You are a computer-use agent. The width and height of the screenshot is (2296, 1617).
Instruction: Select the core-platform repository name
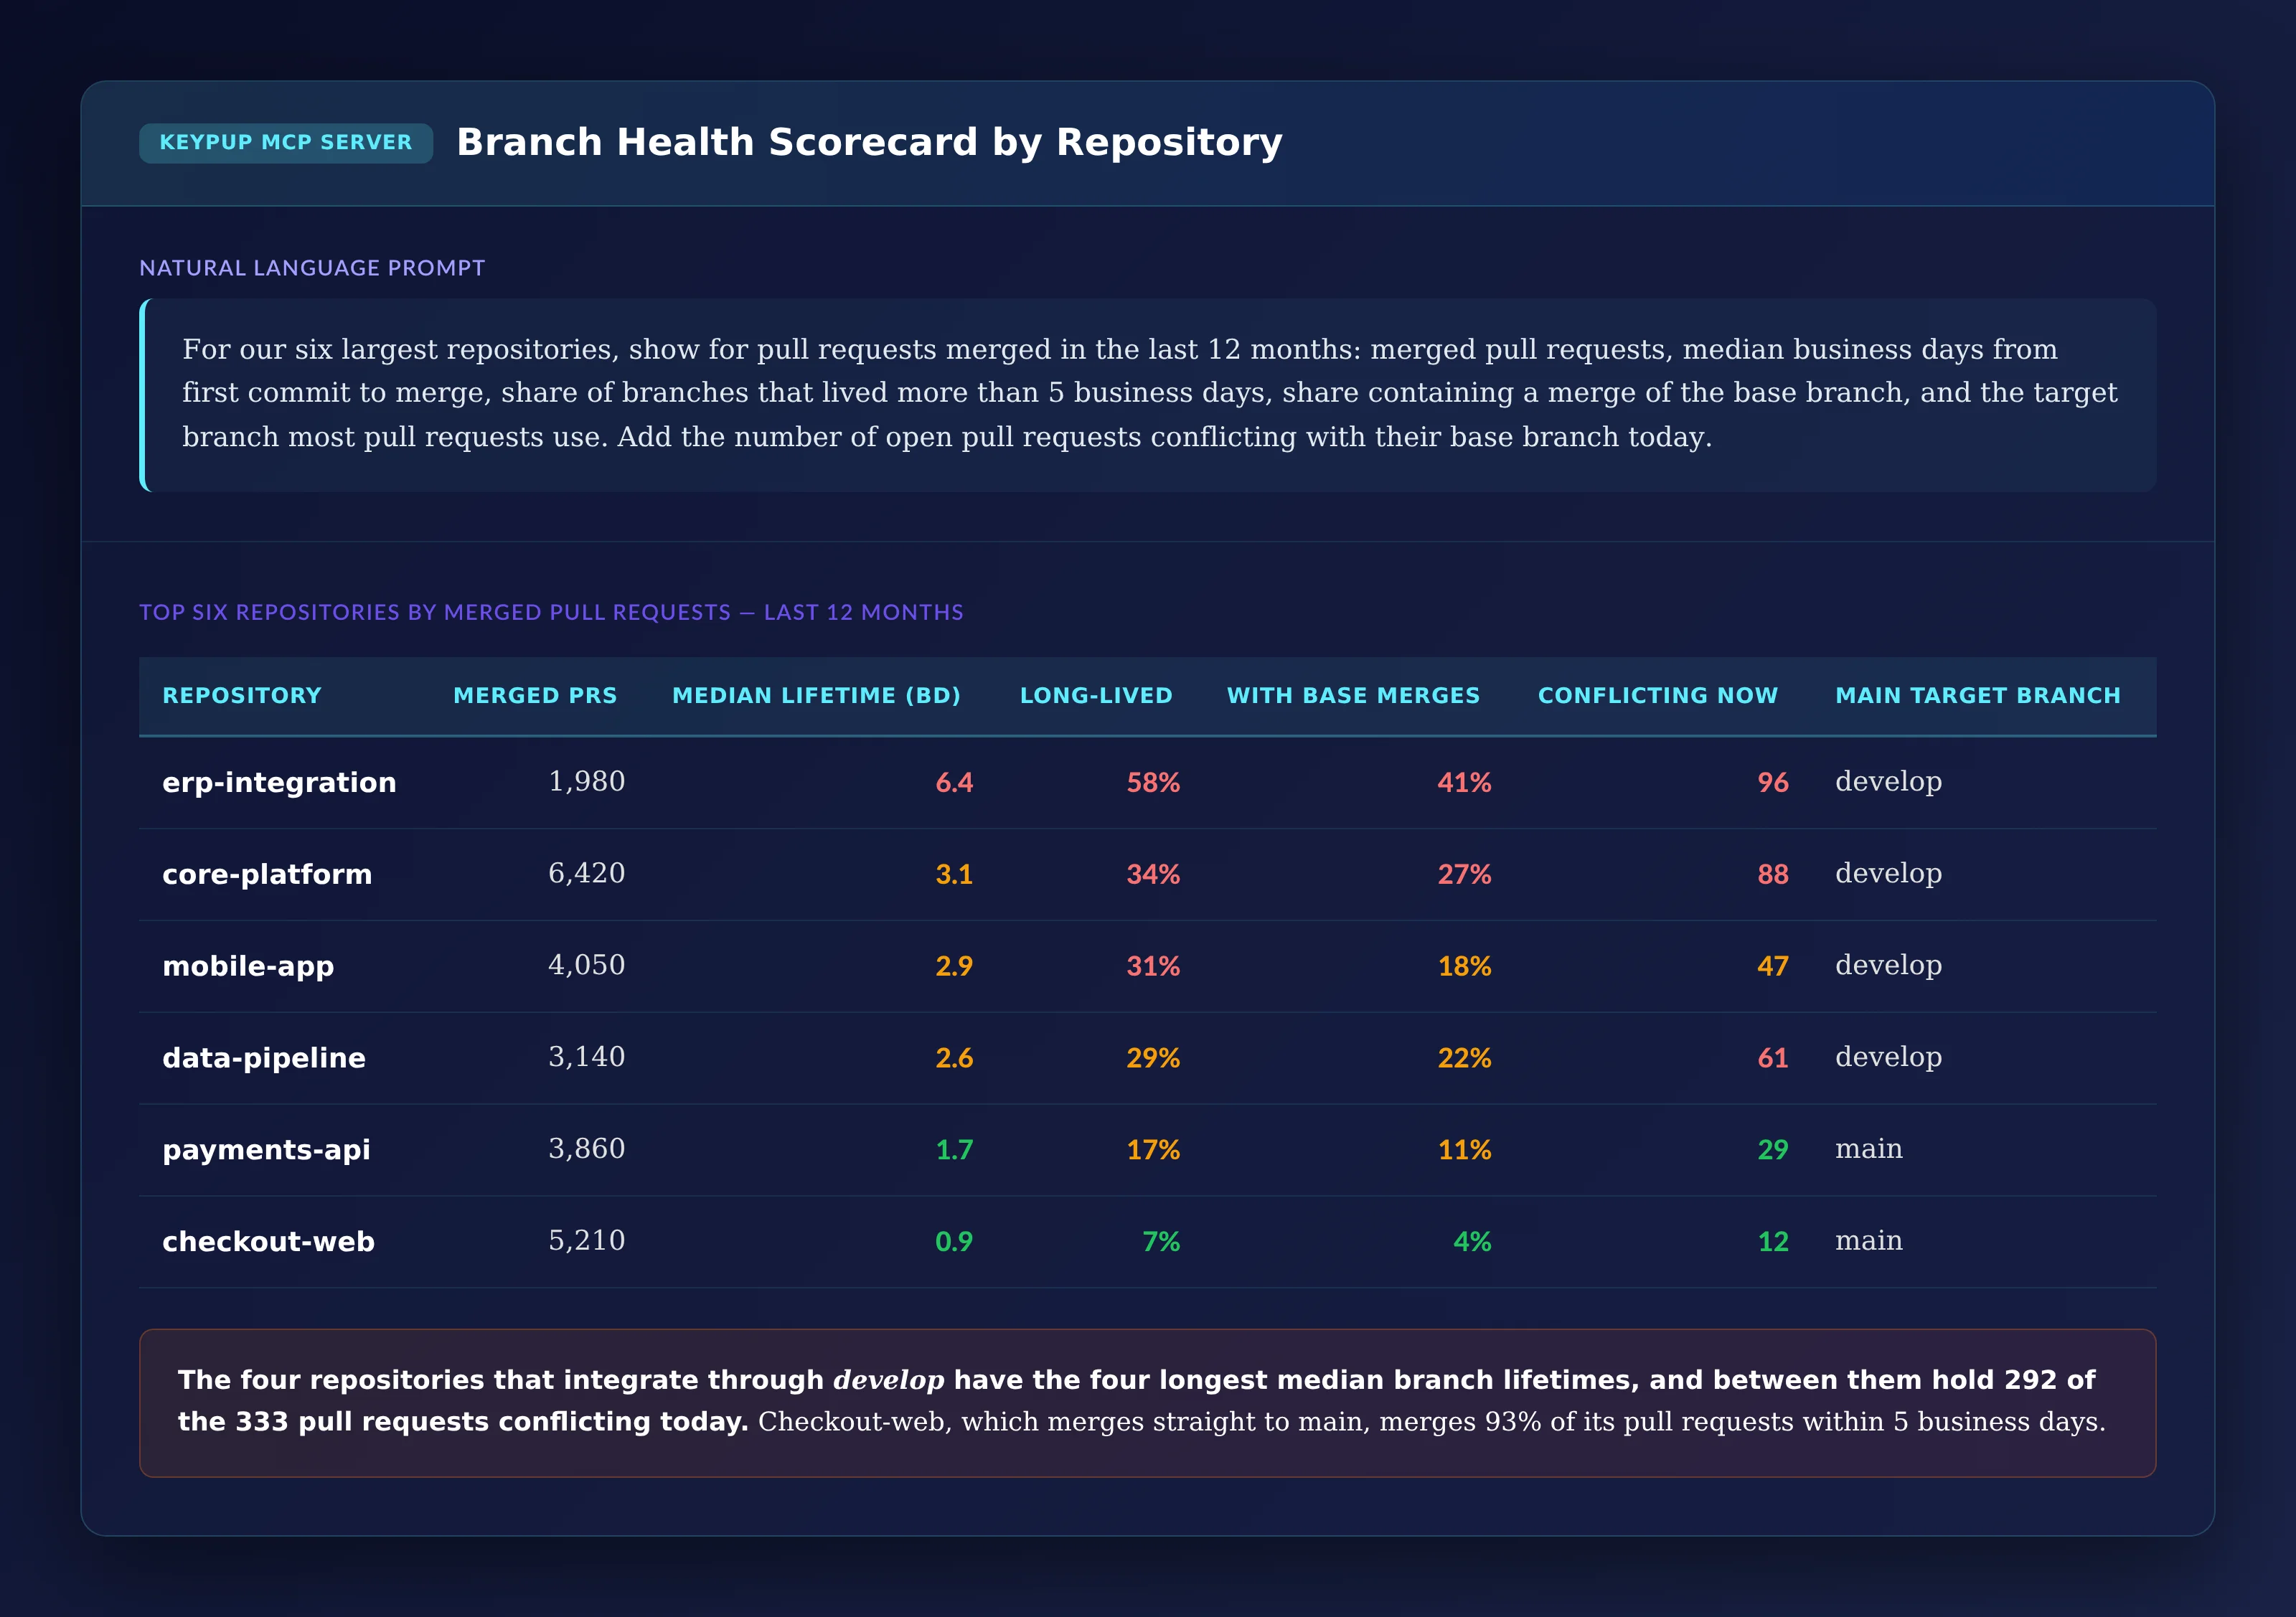[x=267, y=875]
